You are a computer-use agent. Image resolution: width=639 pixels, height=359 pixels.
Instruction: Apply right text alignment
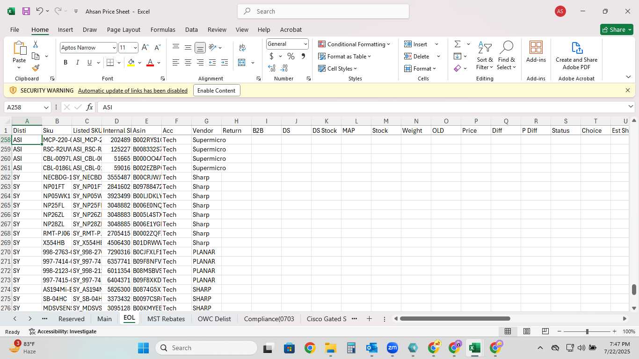[x=200, y=63]
